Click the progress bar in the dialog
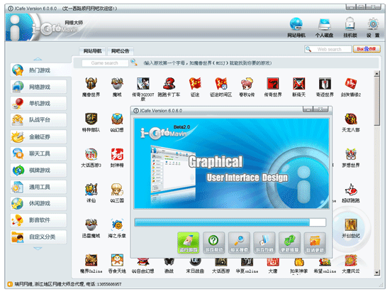 point(230,222)
